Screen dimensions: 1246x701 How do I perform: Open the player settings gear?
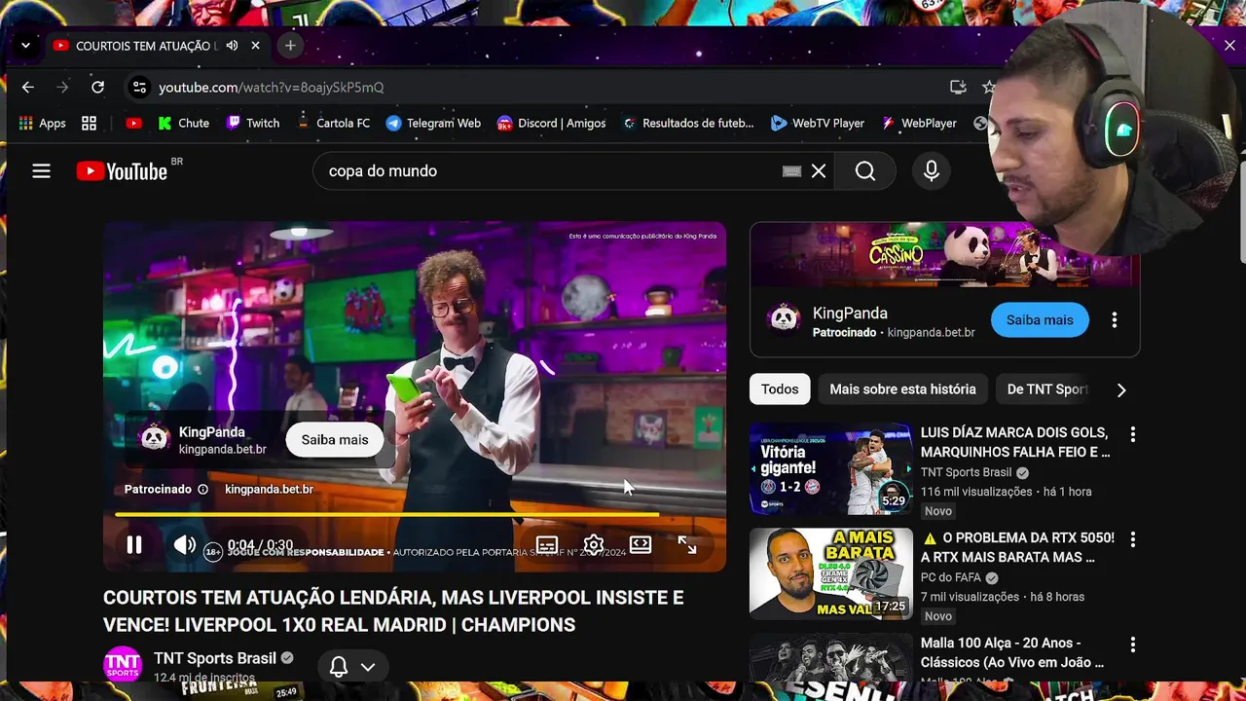[594, 545]
